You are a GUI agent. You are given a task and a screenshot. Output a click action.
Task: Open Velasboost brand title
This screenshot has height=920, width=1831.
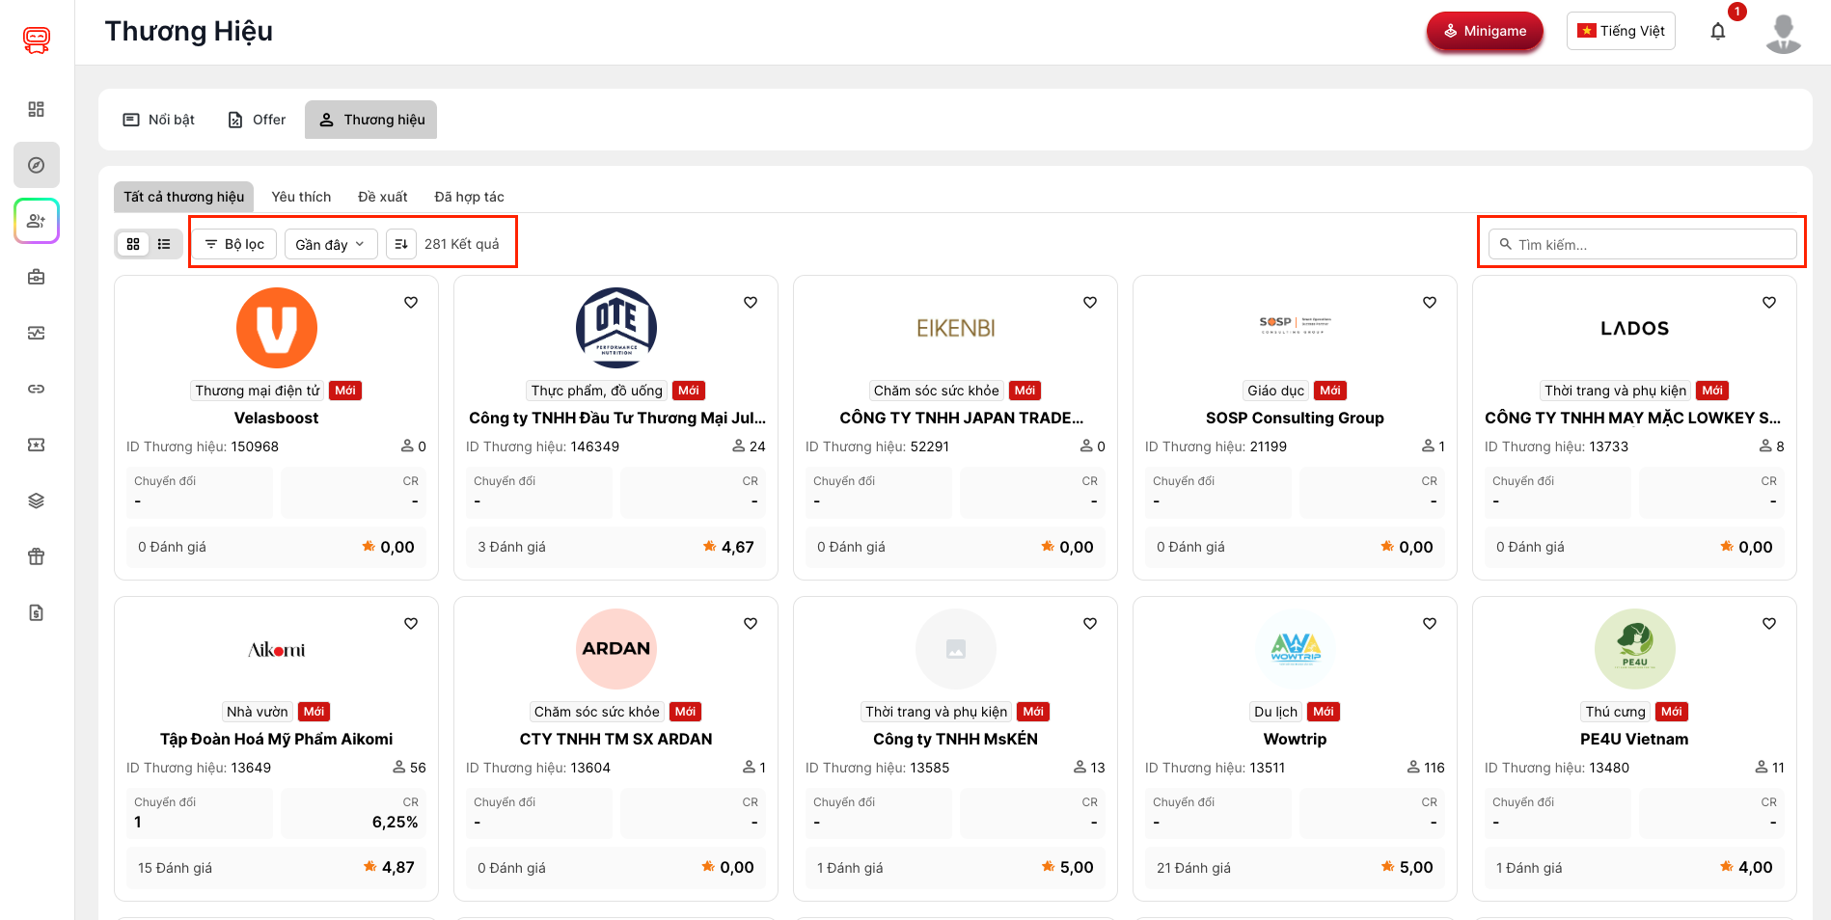point(277,418)
